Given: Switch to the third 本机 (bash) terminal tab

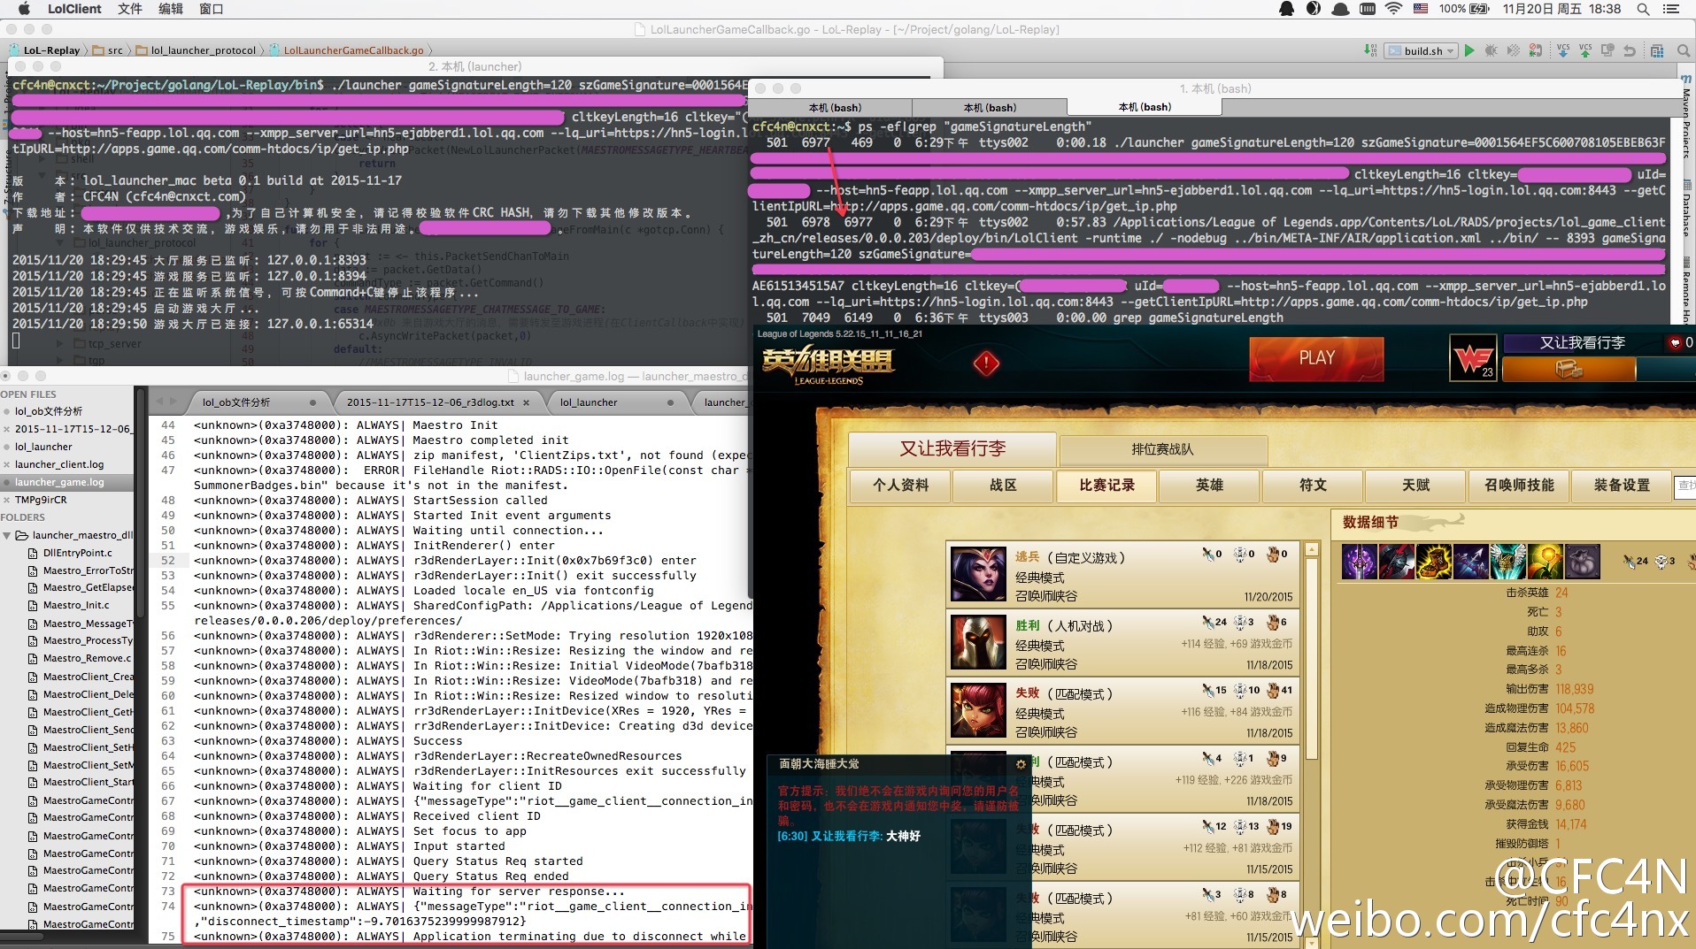Looking at the screenshot, I should coord(1145,108).
